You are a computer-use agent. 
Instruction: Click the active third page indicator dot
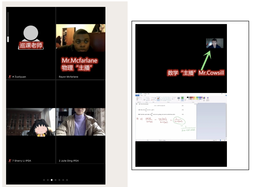(52, 180)
